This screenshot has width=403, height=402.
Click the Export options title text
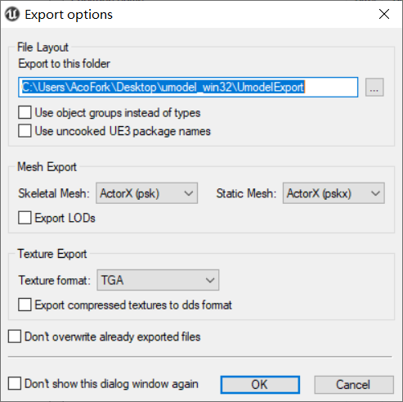(x=69, y=15)
